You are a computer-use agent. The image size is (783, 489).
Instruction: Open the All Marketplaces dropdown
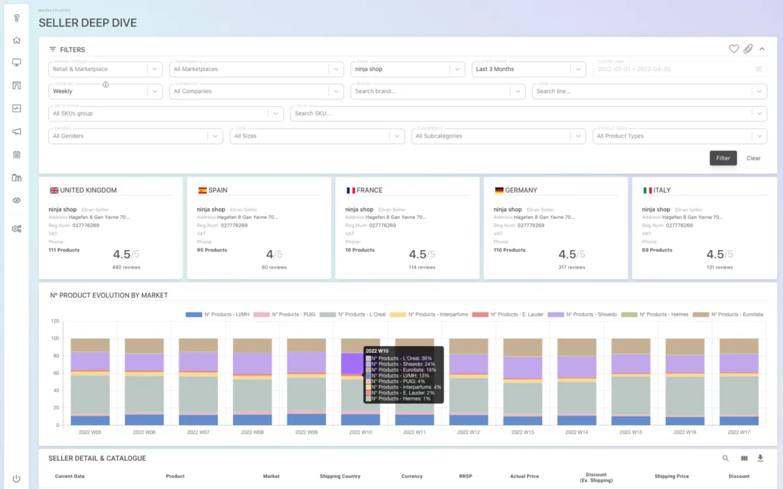point(256,69)
